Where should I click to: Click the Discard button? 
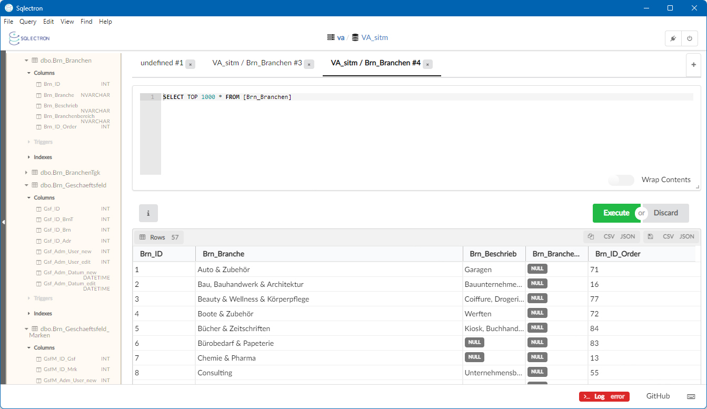point(666,213)
